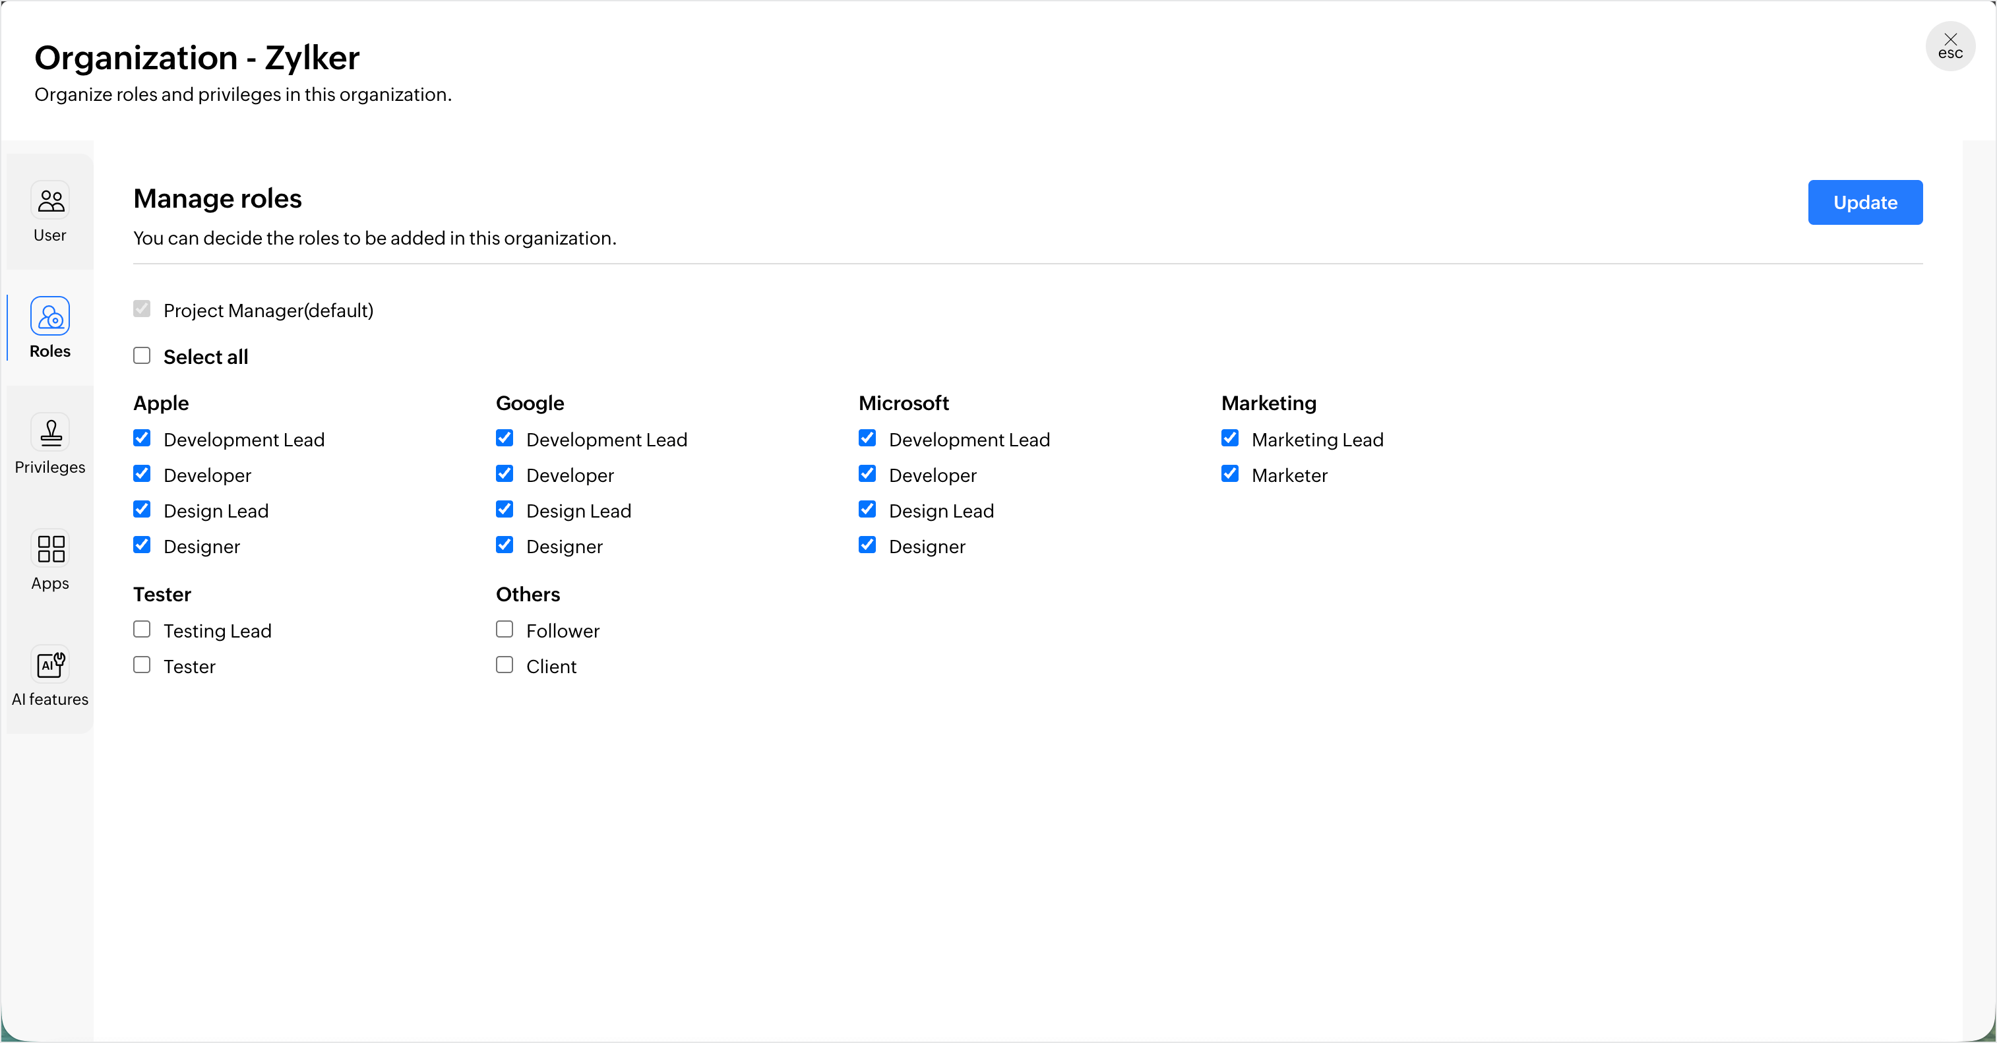Image resolution: width=1997 pixels, height=1043 pixels.
Task: Uncheck the Marketer role
Action: point(1229,474)
